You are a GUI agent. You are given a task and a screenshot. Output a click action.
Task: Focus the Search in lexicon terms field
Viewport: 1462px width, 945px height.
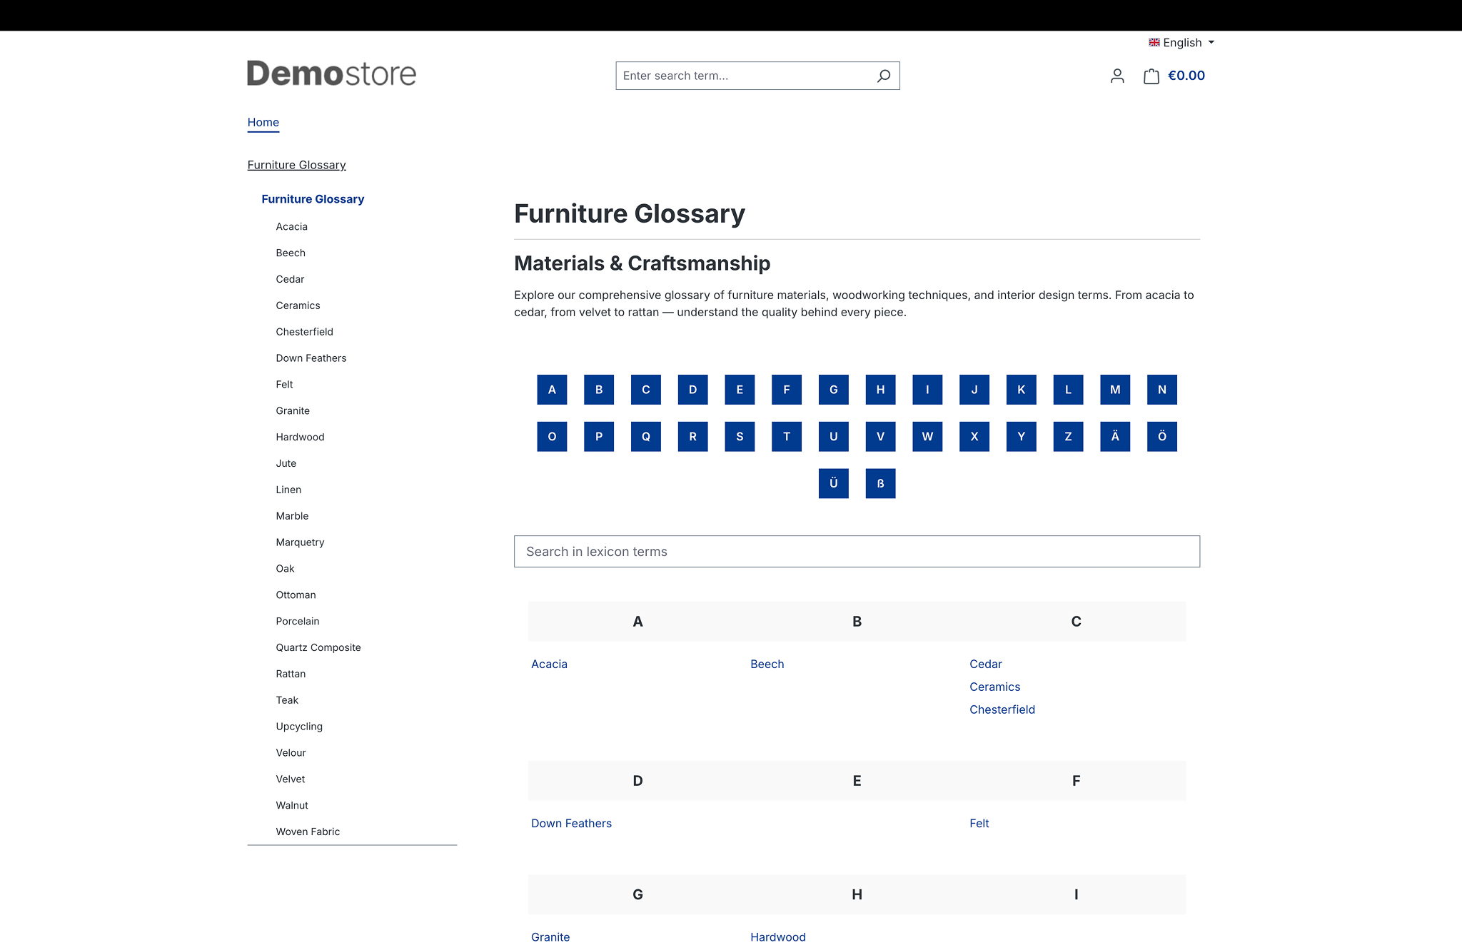pos(857,552)
